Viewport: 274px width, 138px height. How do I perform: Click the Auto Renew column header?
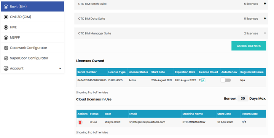point(229,72)
